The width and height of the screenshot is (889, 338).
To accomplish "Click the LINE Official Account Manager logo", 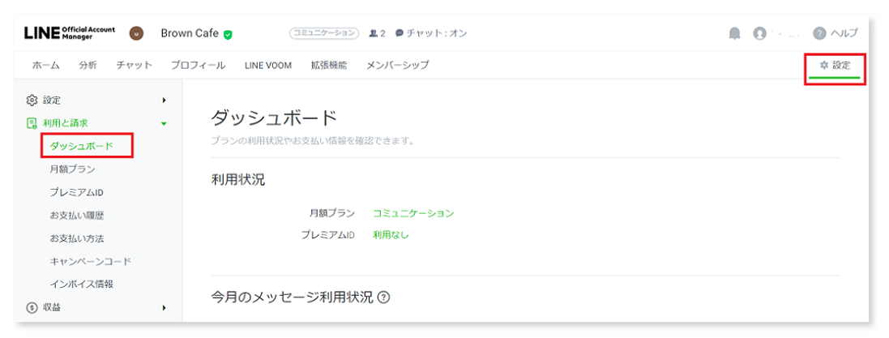I will click(x=69, y=33).
